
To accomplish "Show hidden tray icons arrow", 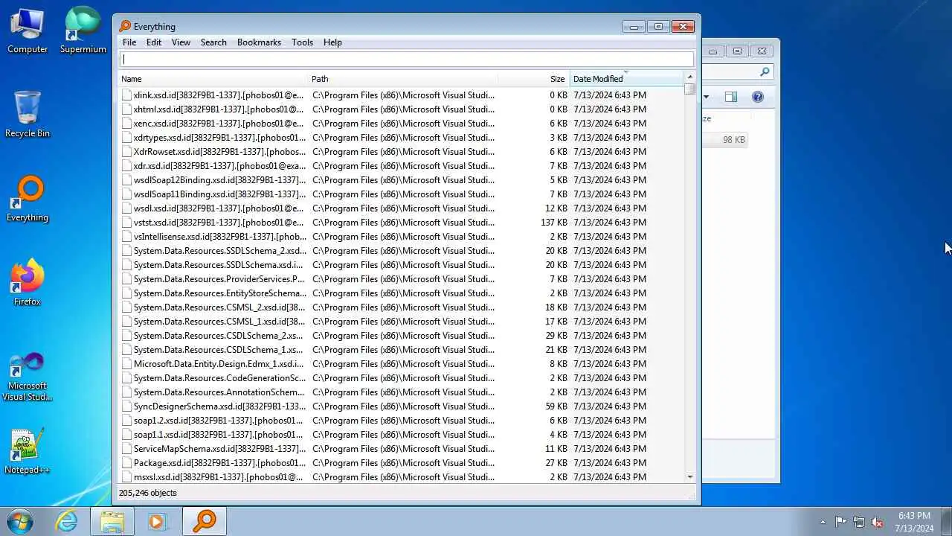I will tap(823, 522).
